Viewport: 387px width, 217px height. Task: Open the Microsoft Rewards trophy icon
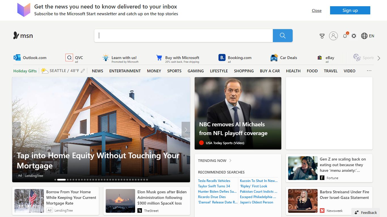point(322,36)
